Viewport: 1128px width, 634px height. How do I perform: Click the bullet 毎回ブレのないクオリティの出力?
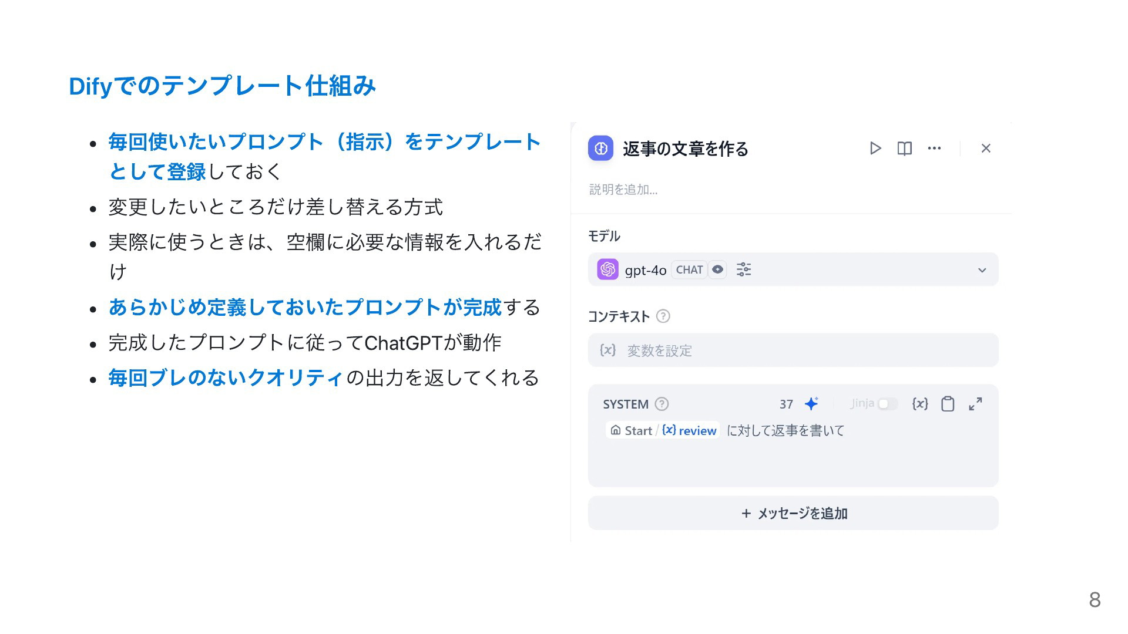coord(324,377)
